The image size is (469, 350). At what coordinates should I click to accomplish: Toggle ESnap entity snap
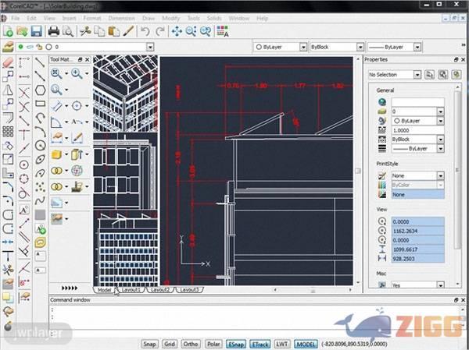click(236, 344)
